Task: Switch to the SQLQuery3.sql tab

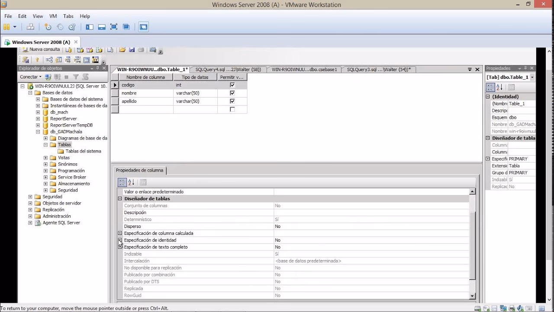Action: (x=379, y=69)
